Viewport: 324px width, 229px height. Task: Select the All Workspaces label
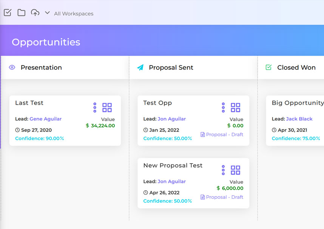(74, 14)
